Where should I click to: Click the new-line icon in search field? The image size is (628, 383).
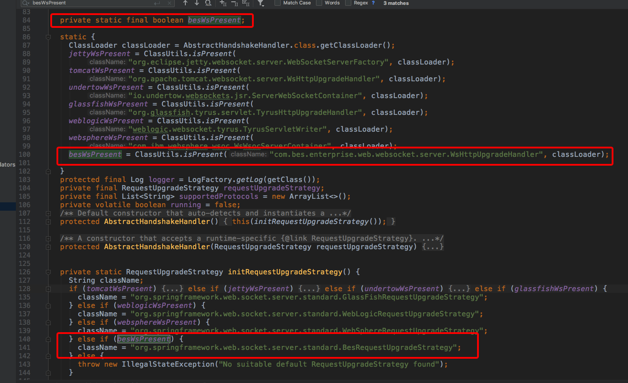click(x=158, y=3)
